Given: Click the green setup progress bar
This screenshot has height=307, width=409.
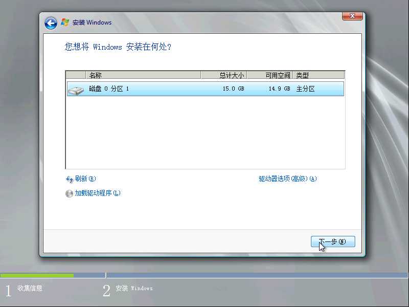Looking at the screenshot, I should pos(37,275).
